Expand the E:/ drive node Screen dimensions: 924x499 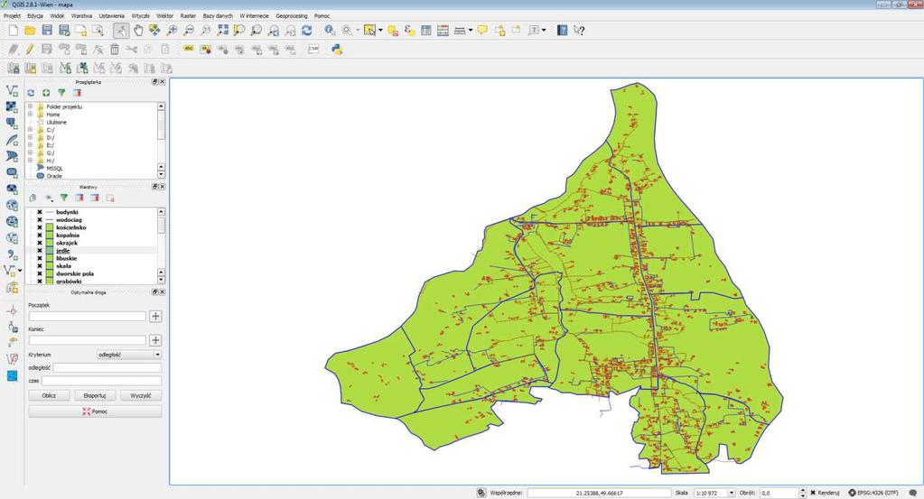(x=30, y=144)
